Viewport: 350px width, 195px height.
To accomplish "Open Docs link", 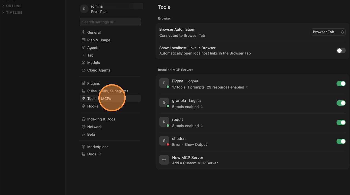I will 110,154.
